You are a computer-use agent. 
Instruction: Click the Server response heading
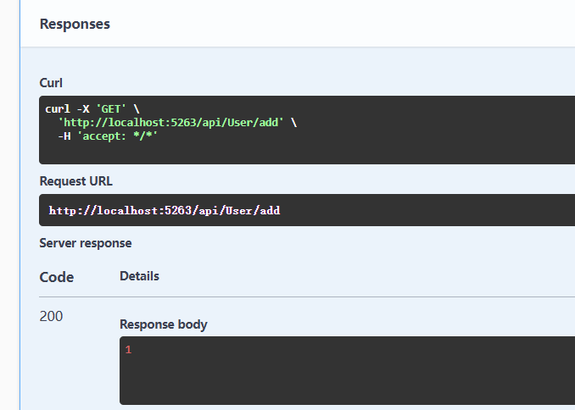pyautogui.click(x=86, y=243)
